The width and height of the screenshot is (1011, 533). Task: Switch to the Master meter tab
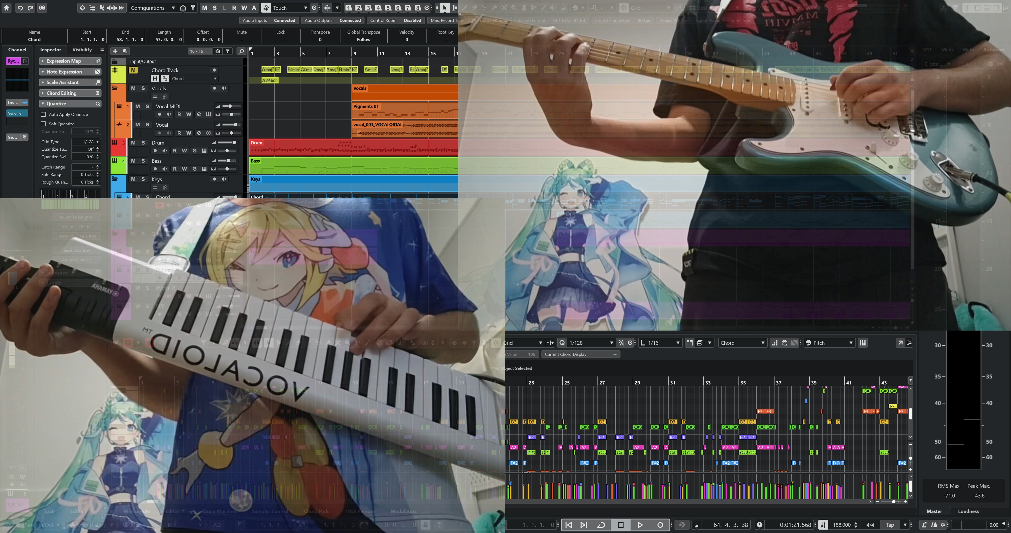[x=934, y=511]
